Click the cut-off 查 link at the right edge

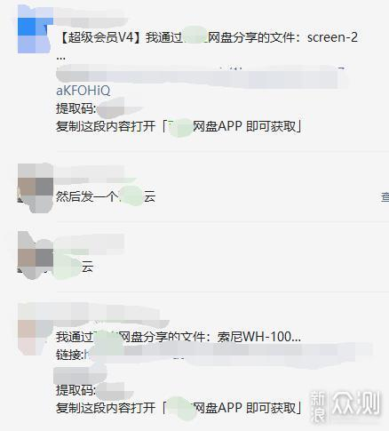pyautogui.click(x=385, y=197)
